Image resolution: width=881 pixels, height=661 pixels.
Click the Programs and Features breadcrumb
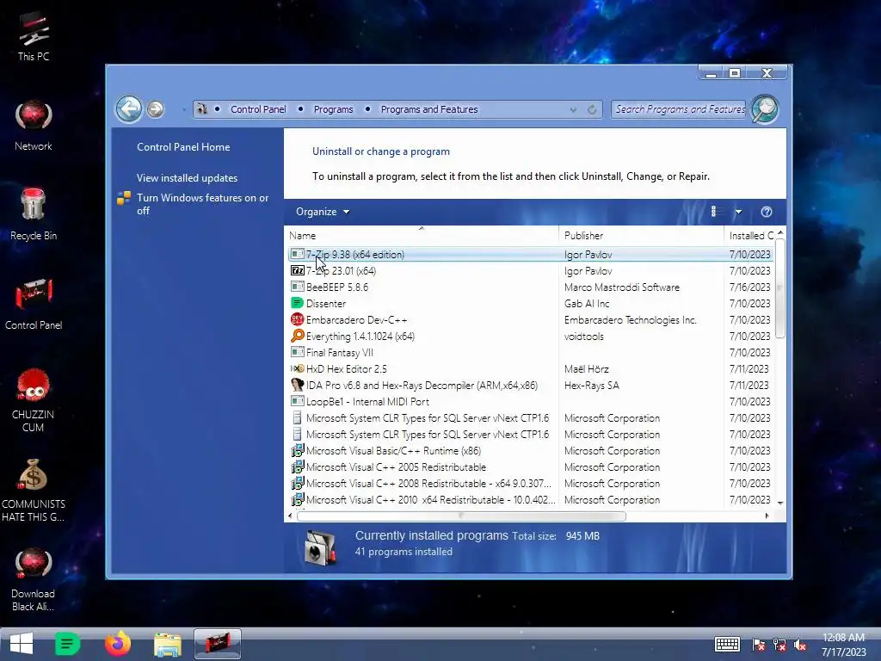click(x=429, y=109)
